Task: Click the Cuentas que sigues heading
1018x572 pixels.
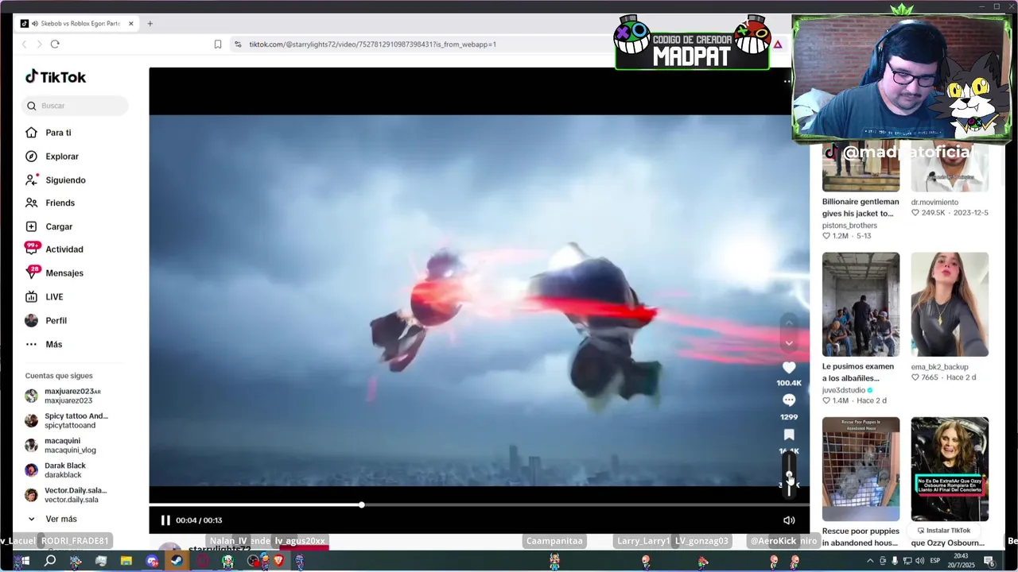Action: [x=59, y=376]
